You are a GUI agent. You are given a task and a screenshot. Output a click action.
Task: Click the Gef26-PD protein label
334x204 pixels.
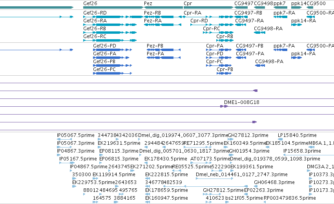point(104,46)
